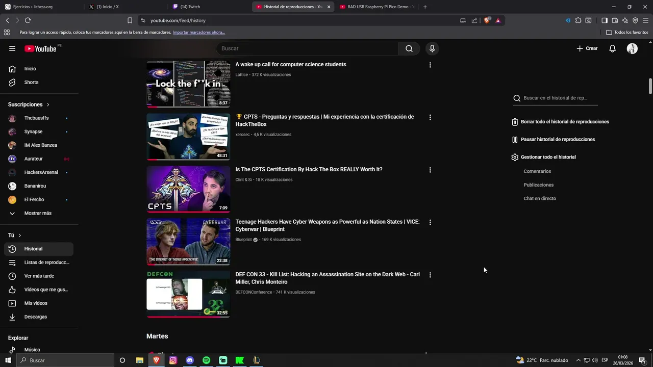653x367 pixels.
Task: Open options for the DEF CON 33 video
Action: click(430, 275)
